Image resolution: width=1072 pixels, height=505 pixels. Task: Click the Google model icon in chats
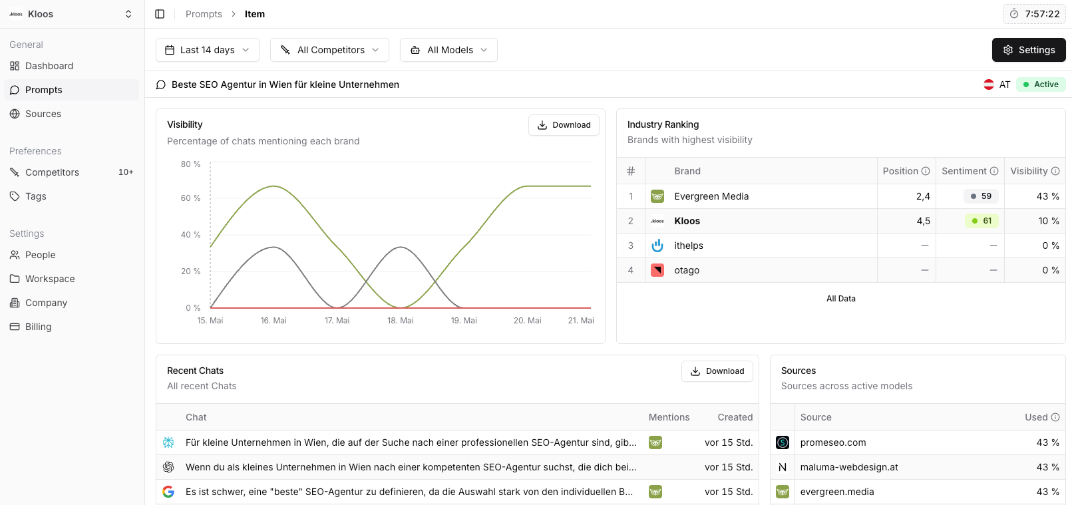168,492
